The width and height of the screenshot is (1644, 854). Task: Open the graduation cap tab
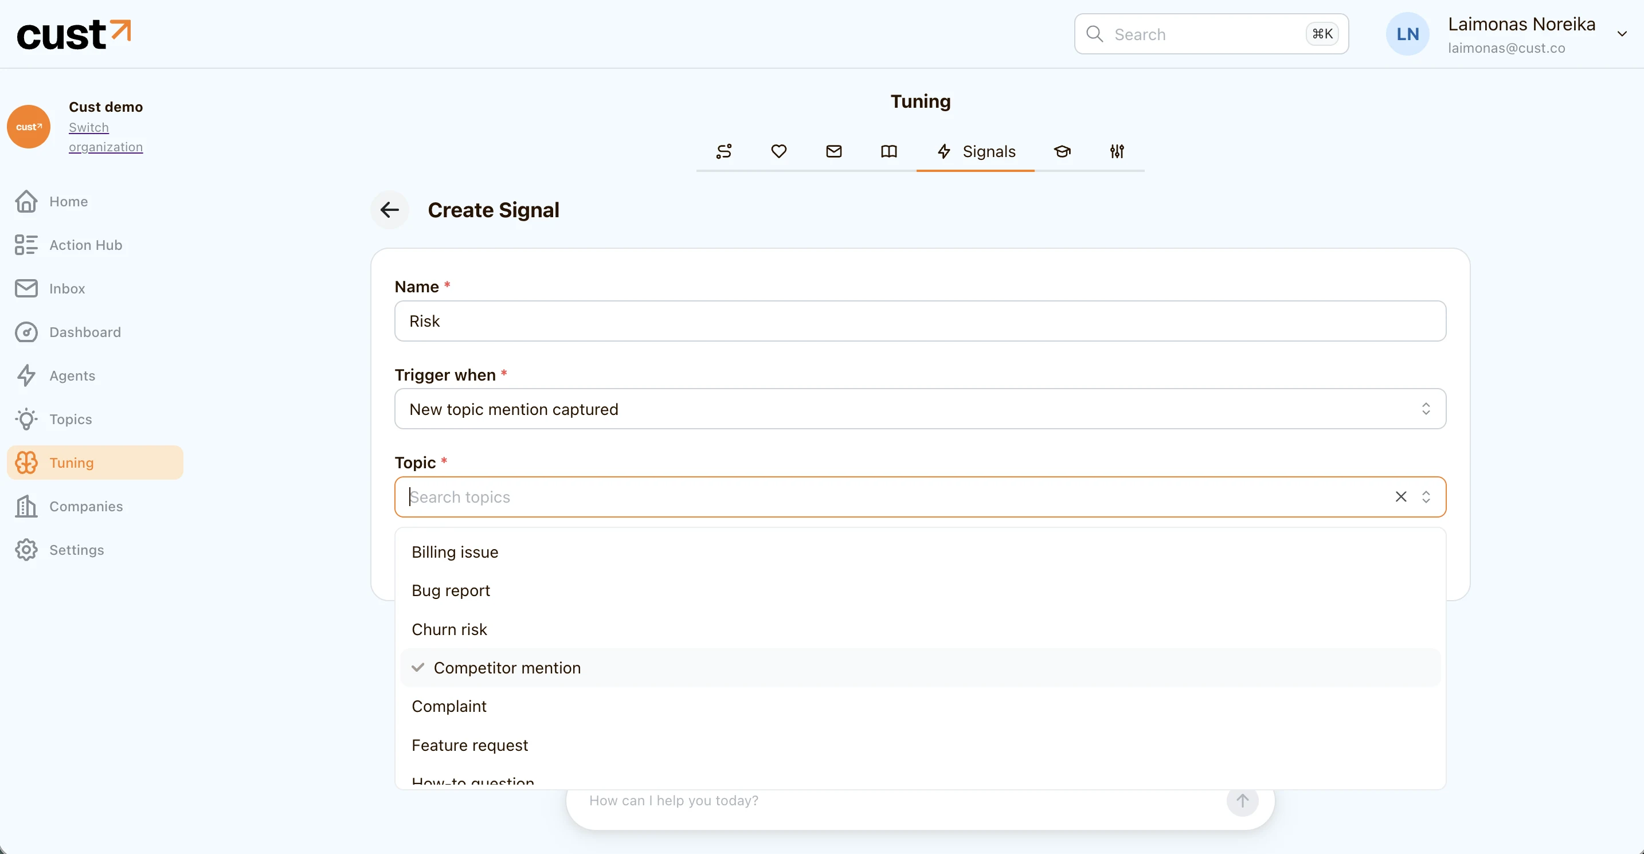click(x=1062, y=151)
